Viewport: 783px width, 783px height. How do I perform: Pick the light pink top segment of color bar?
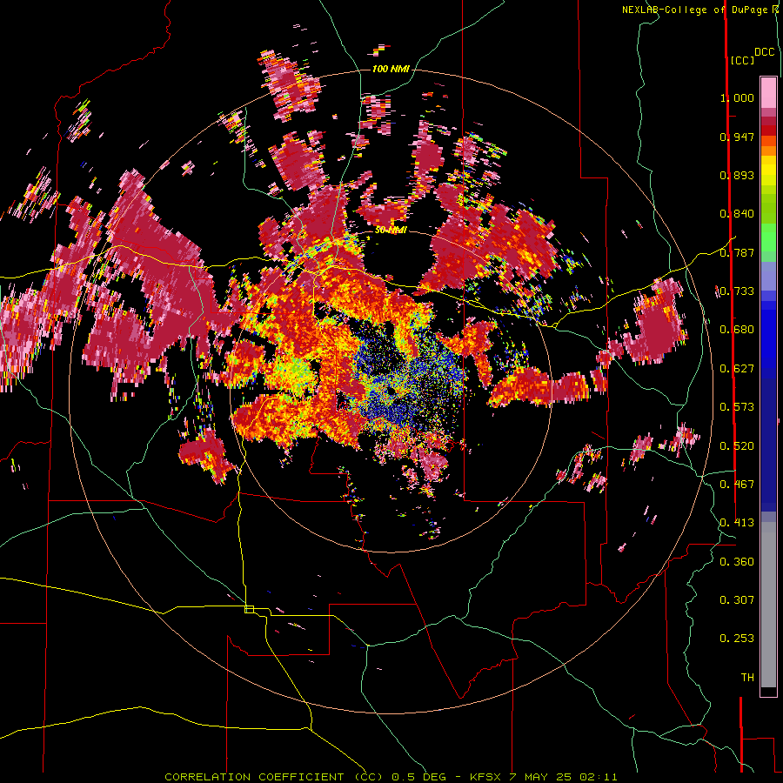[x=768, y=92]
